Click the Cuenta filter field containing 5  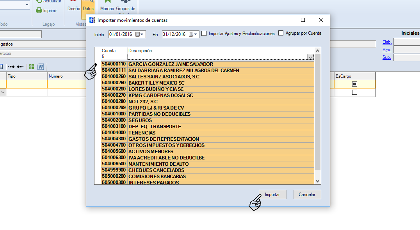[x=114, y=57]
